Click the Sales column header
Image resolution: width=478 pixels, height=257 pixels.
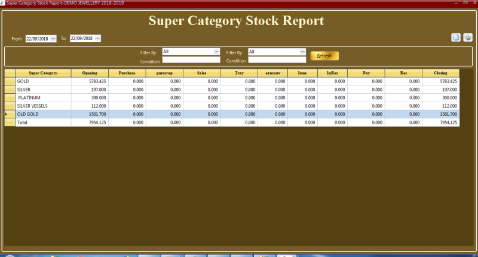[x=201, y=73]
